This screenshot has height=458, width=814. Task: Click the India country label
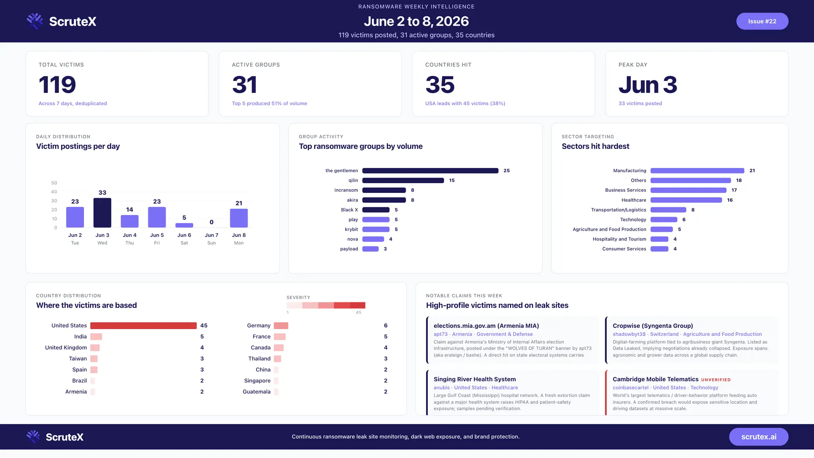point(81,337)
